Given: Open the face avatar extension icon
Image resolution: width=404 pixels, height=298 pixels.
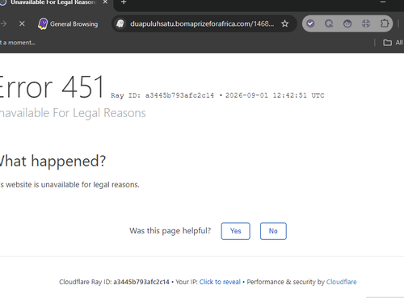Looking at the screenshot, I should click(x=347, y=23).
